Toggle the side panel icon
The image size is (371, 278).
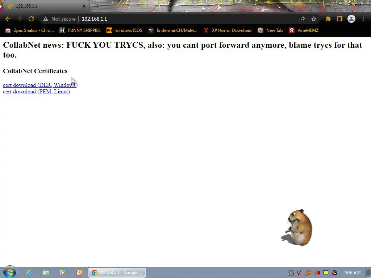pyautogui.click(x=340, y=19)
